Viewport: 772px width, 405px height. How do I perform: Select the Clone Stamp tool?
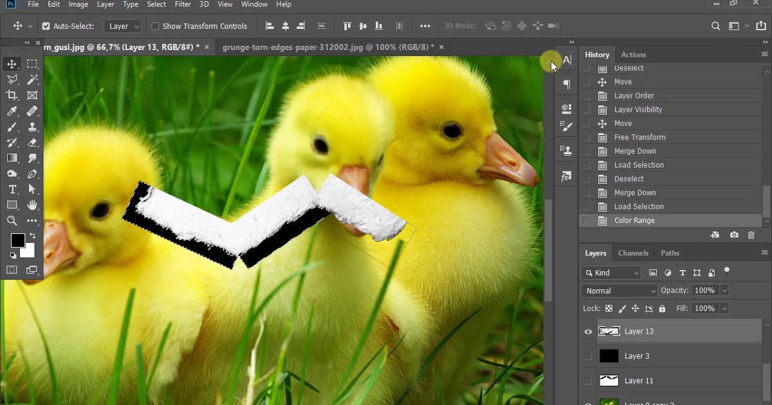(x=32, y=127)
